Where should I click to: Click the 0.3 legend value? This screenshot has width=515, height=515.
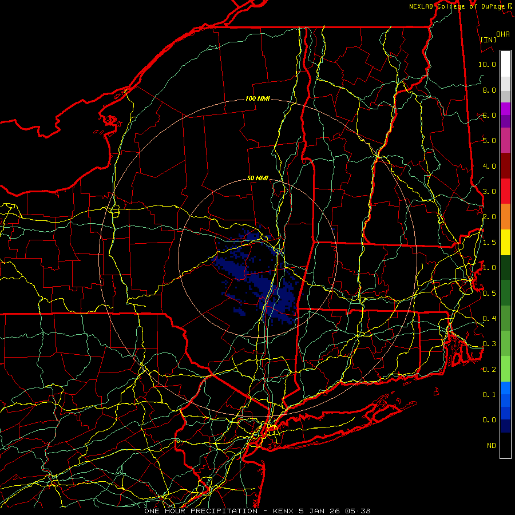point(489,344)
